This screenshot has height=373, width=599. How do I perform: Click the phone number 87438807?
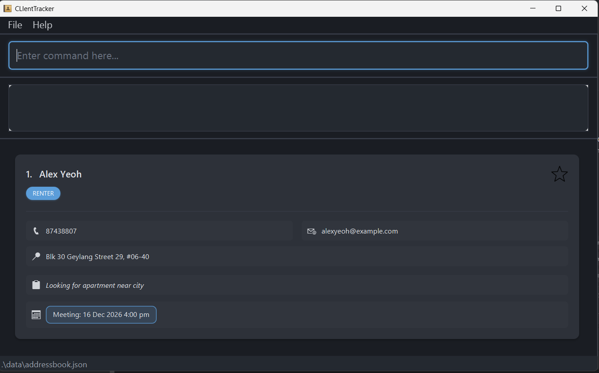tap(61, 231)
